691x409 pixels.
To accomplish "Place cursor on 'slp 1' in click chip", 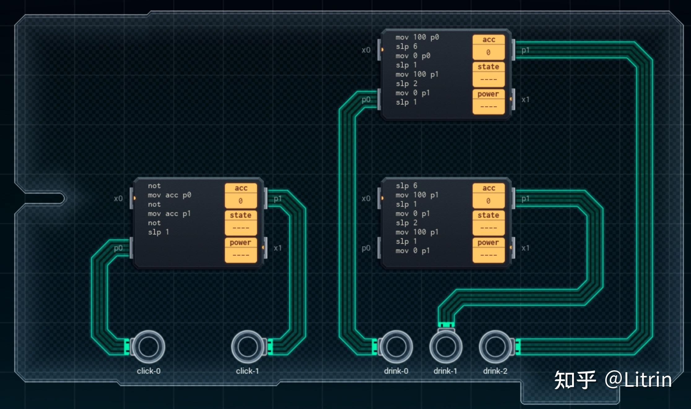I will (x=159, y=232).
